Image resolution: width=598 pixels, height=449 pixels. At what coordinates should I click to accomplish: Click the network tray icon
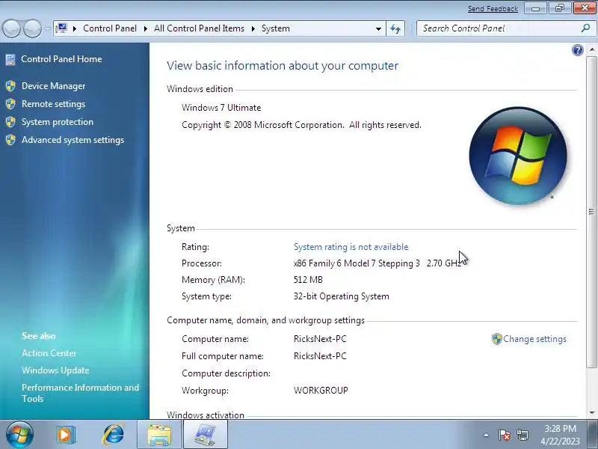522,435
